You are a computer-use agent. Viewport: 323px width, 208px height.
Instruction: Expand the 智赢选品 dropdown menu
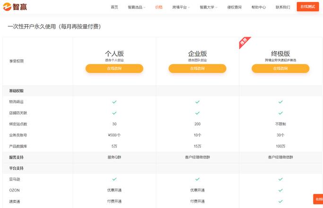pyautogui.click(x=137, y=7)
